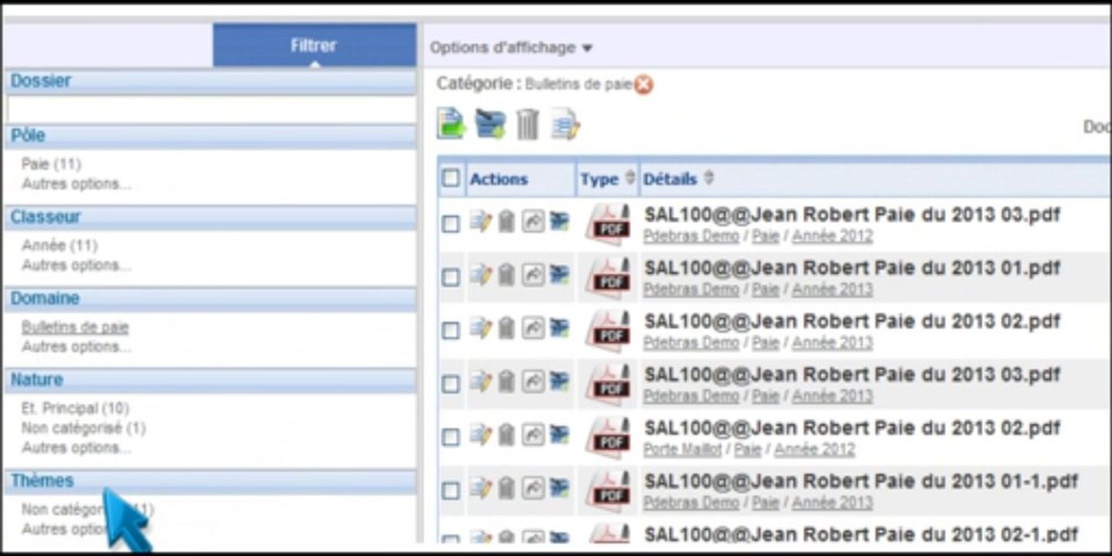Expand Autres options under Pôle
This screenshot has width=1112, height=556.
[x=76, y=184]
